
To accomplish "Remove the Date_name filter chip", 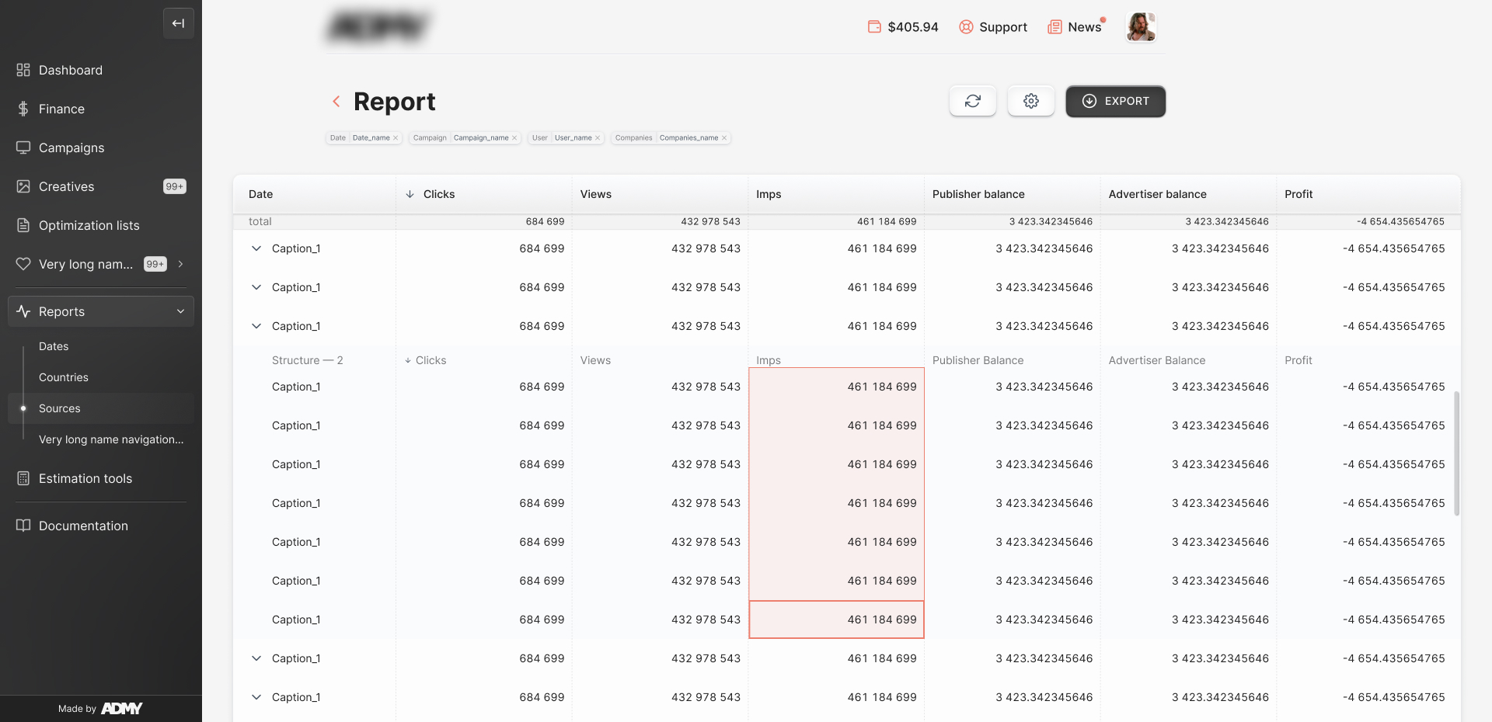I will pyautogui.click(x=396, y=138).
